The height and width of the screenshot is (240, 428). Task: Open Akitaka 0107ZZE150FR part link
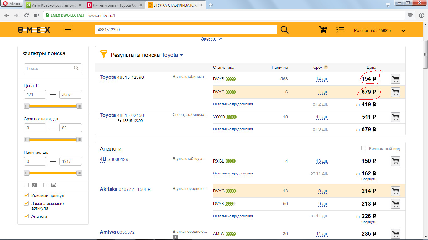(x=134, y=190)
